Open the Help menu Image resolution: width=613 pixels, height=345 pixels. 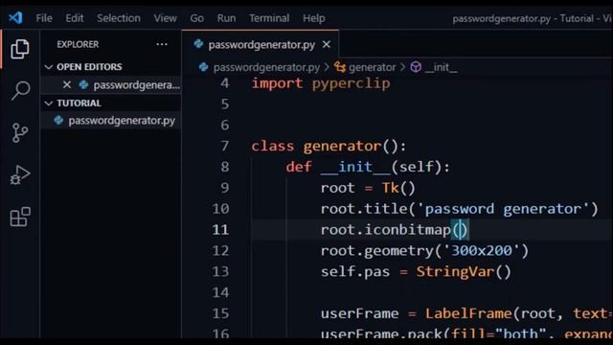(x=313, y=18)
